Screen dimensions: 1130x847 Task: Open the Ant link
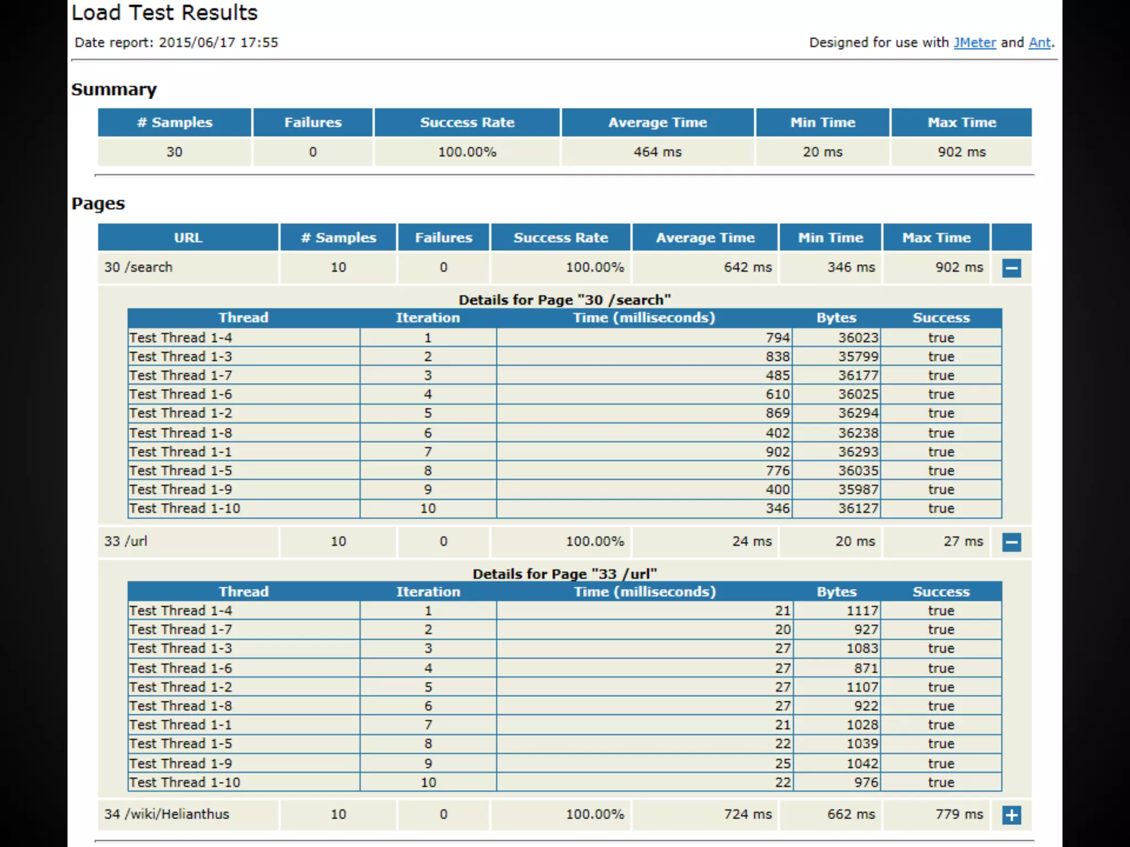(x=1040, y=42)
